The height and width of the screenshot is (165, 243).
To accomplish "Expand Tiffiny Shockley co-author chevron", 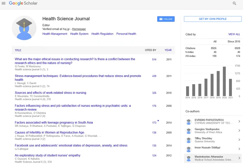I will coord(239,140).
